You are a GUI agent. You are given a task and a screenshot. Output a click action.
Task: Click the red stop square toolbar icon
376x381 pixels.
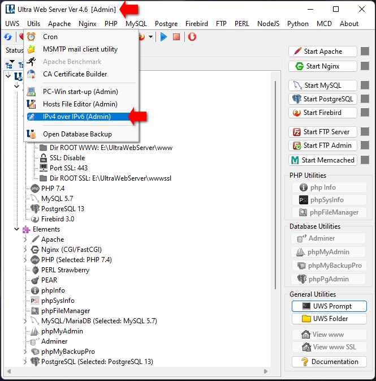click(x=176, y=37)
